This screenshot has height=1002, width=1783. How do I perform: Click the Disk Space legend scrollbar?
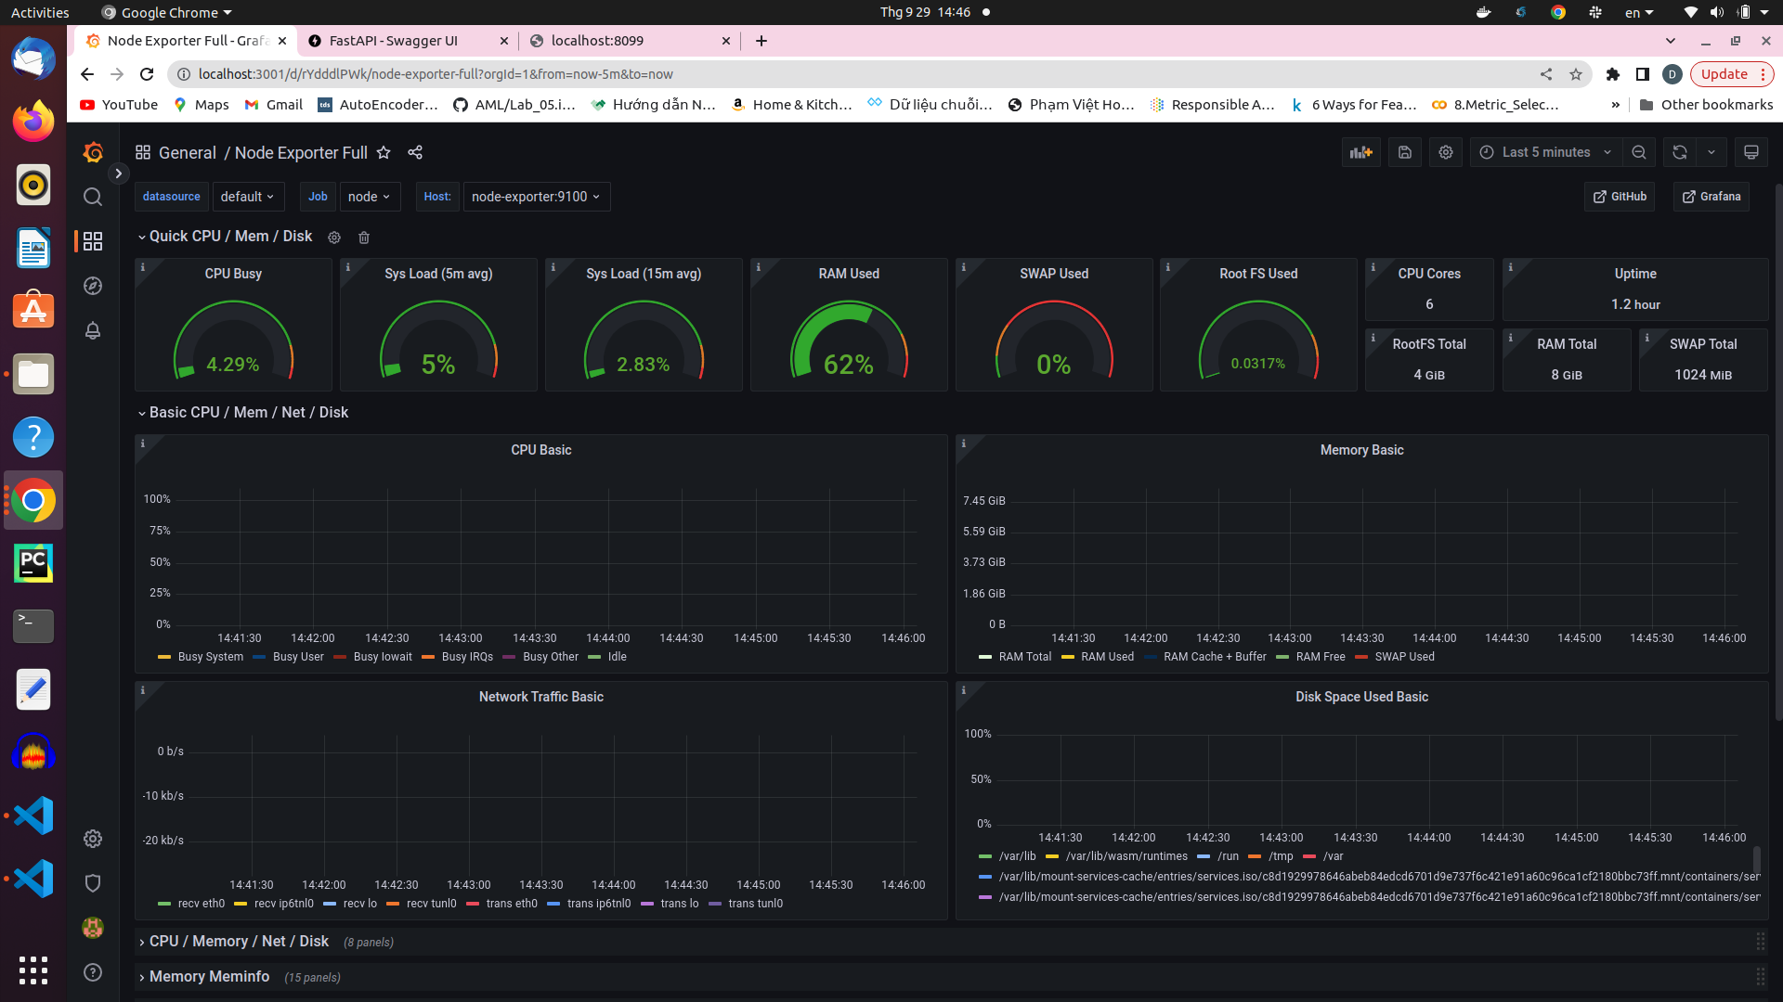click(x=1756, y=861)
